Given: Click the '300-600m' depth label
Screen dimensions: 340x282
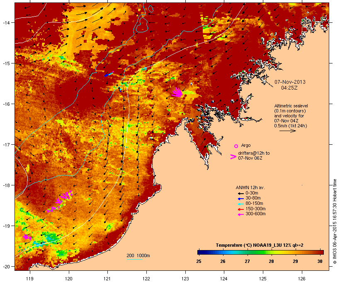Looking at the screenshot, I should (255, 214).
